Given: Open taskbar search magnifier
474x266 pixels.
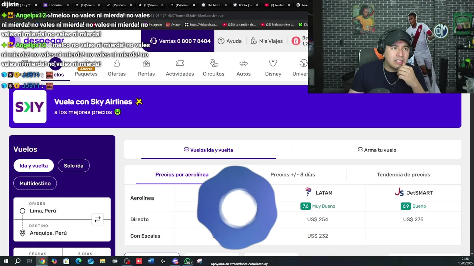Looking at the screenshot, I should click(x=18, y=261).
